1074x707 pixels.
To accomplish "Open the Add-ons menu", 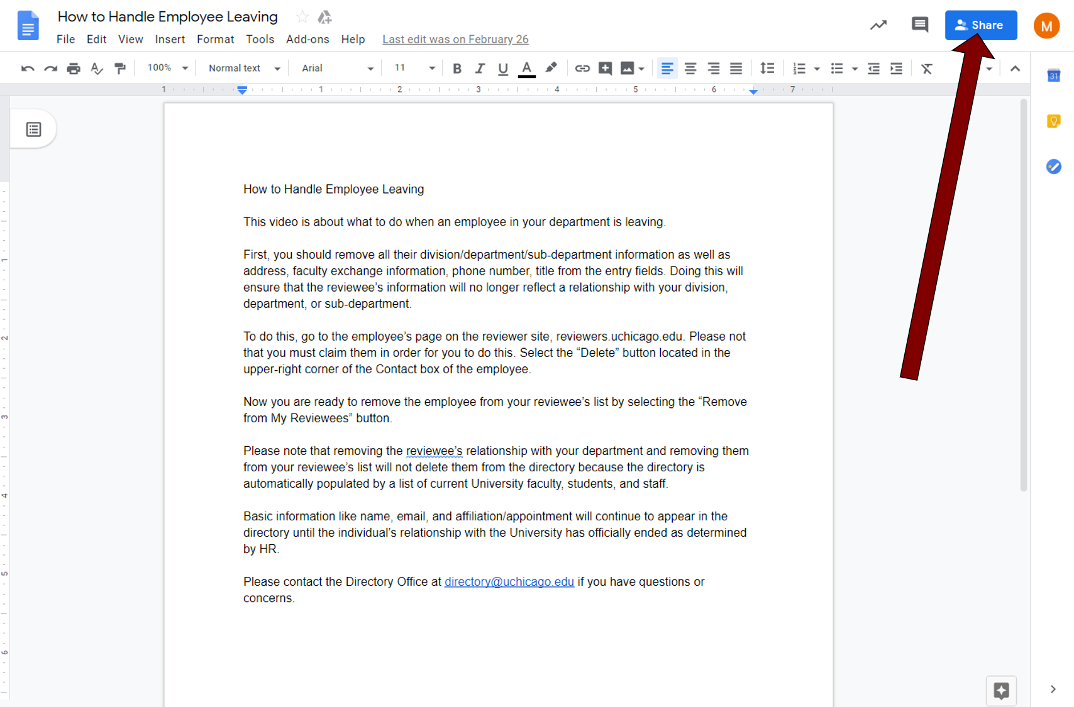I will pyautogui.click(x=307, y=39).
